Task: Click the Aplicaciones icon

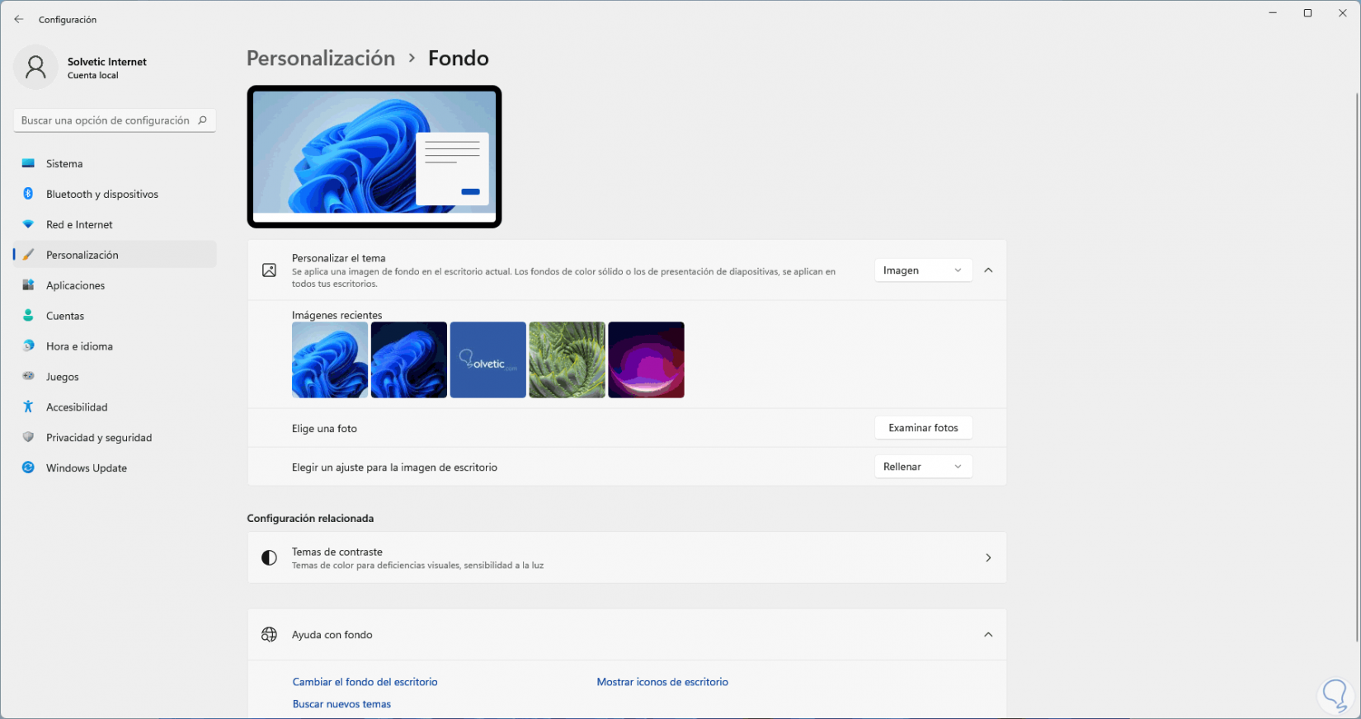Action: tap(28, 285)
